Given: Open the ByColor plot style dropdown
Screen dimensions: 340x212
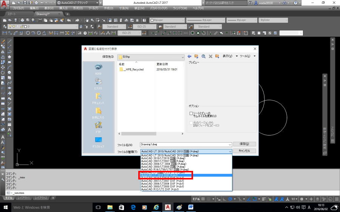Looking at the screenshot, I should (x=273, y=20).
